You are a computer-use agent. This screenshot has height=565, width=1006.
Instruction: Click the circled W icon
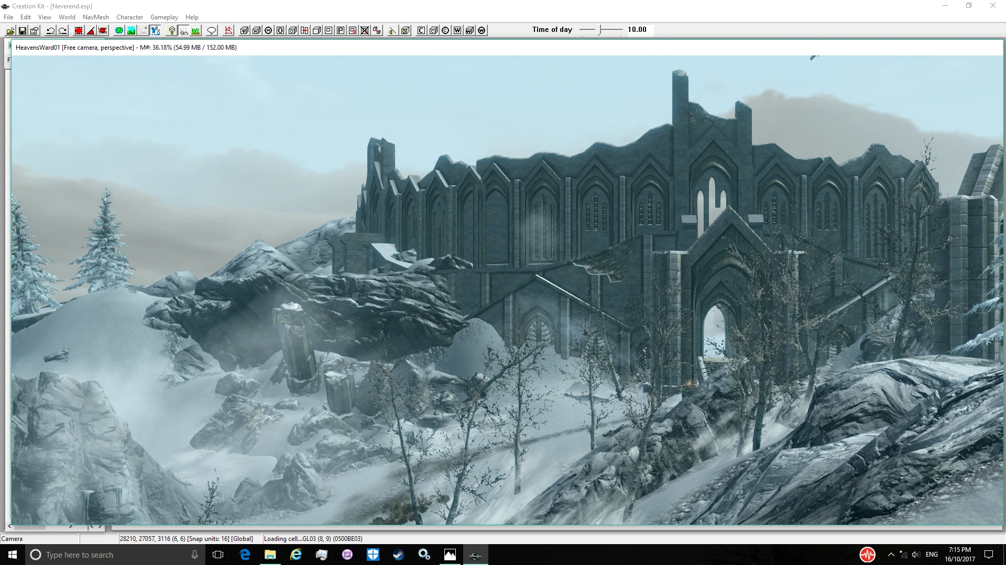(482, 30)
